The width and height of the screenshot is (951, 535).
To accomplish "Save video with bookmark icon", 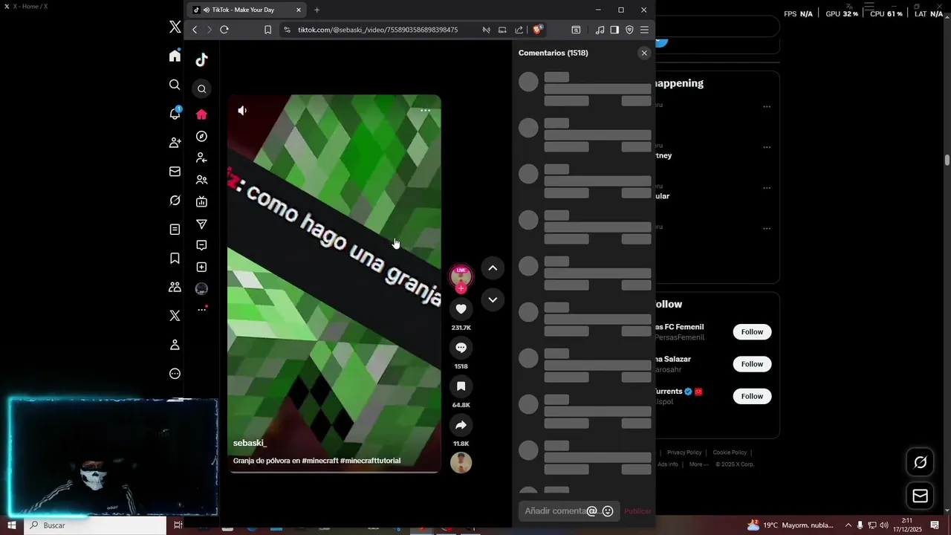I will tap(461, 386).
